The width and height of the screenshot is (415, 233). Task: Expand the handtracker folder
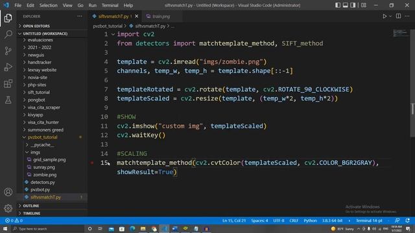tap(40, 62)
